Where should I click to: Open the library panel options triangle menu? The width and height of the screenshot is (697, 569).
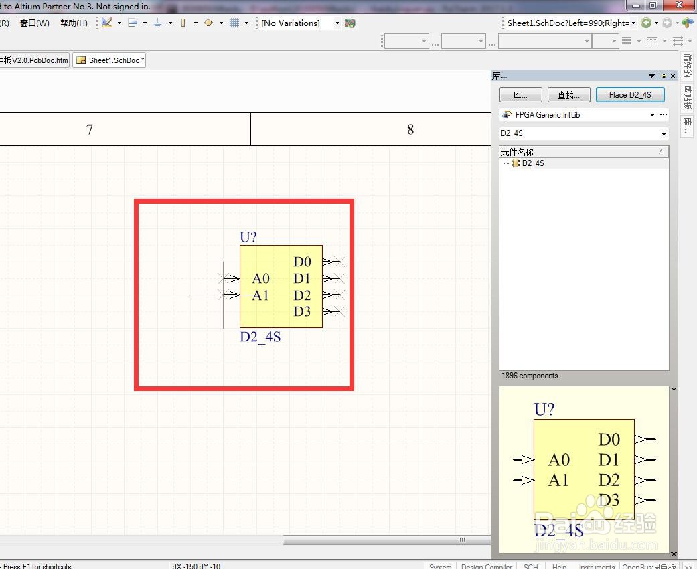click(x=651, y=76)
